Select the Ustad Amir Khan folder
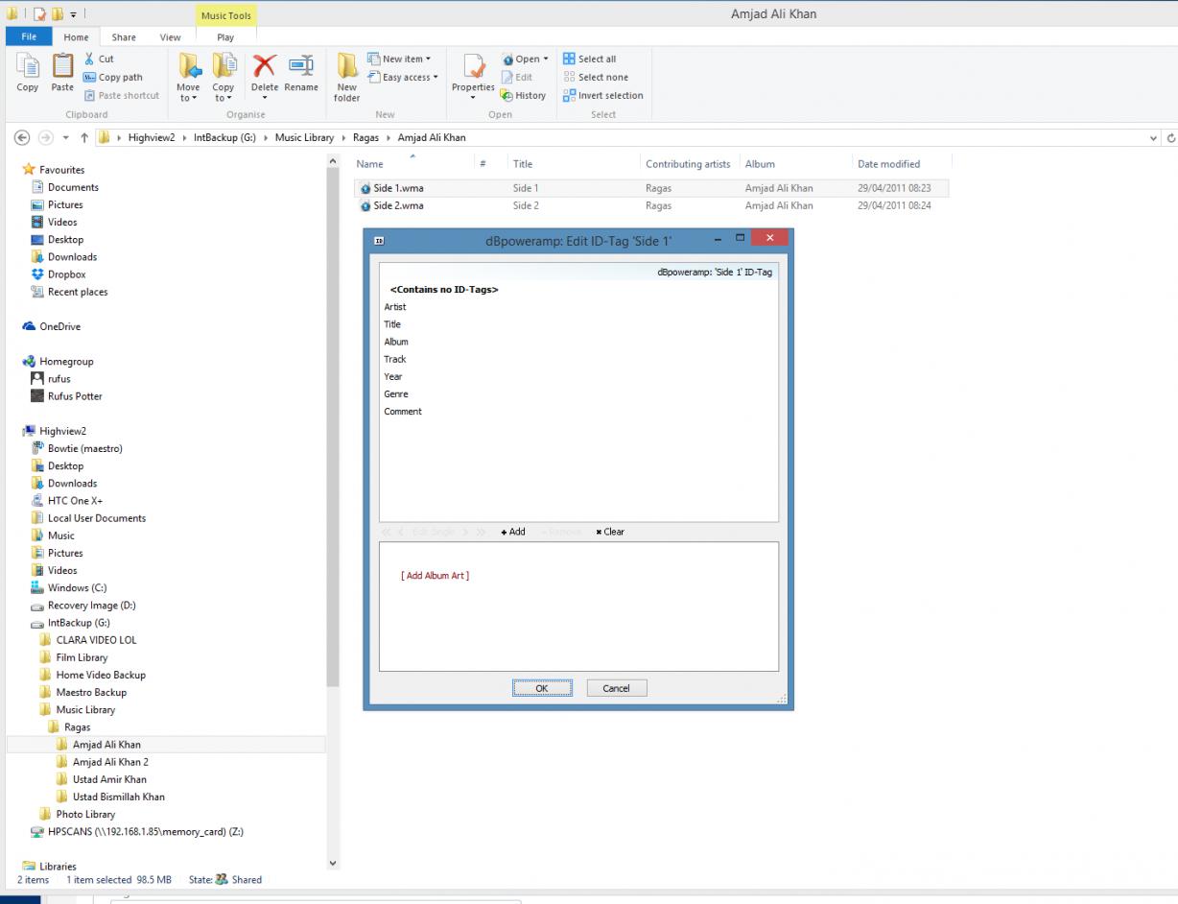Image resolution: width=1178 pixels, height=904 pixels. coord(109,779)
